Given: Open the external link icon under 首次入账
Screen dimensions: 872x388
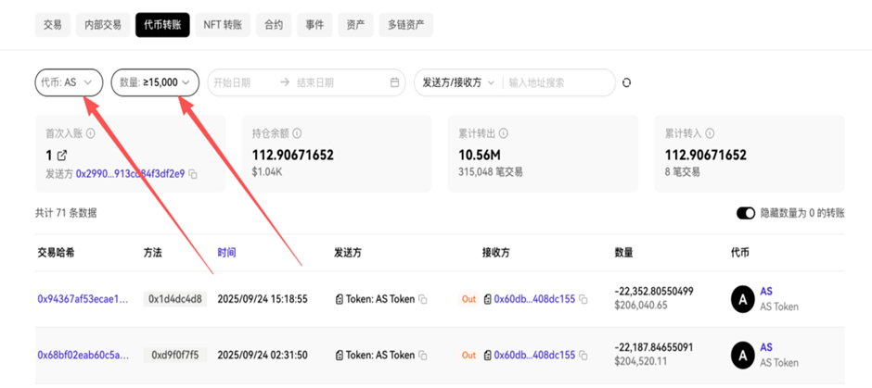Looking at the screenshot, I should point(62,156).
